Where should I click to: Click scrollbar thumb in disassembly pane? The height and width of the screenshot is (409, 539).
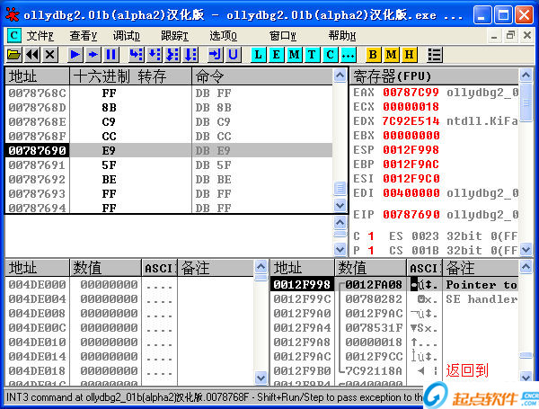(x=340, y=189)
